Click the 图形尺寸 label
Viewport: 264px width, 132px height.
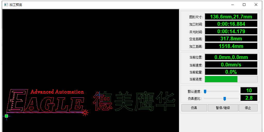pos(196,17)
